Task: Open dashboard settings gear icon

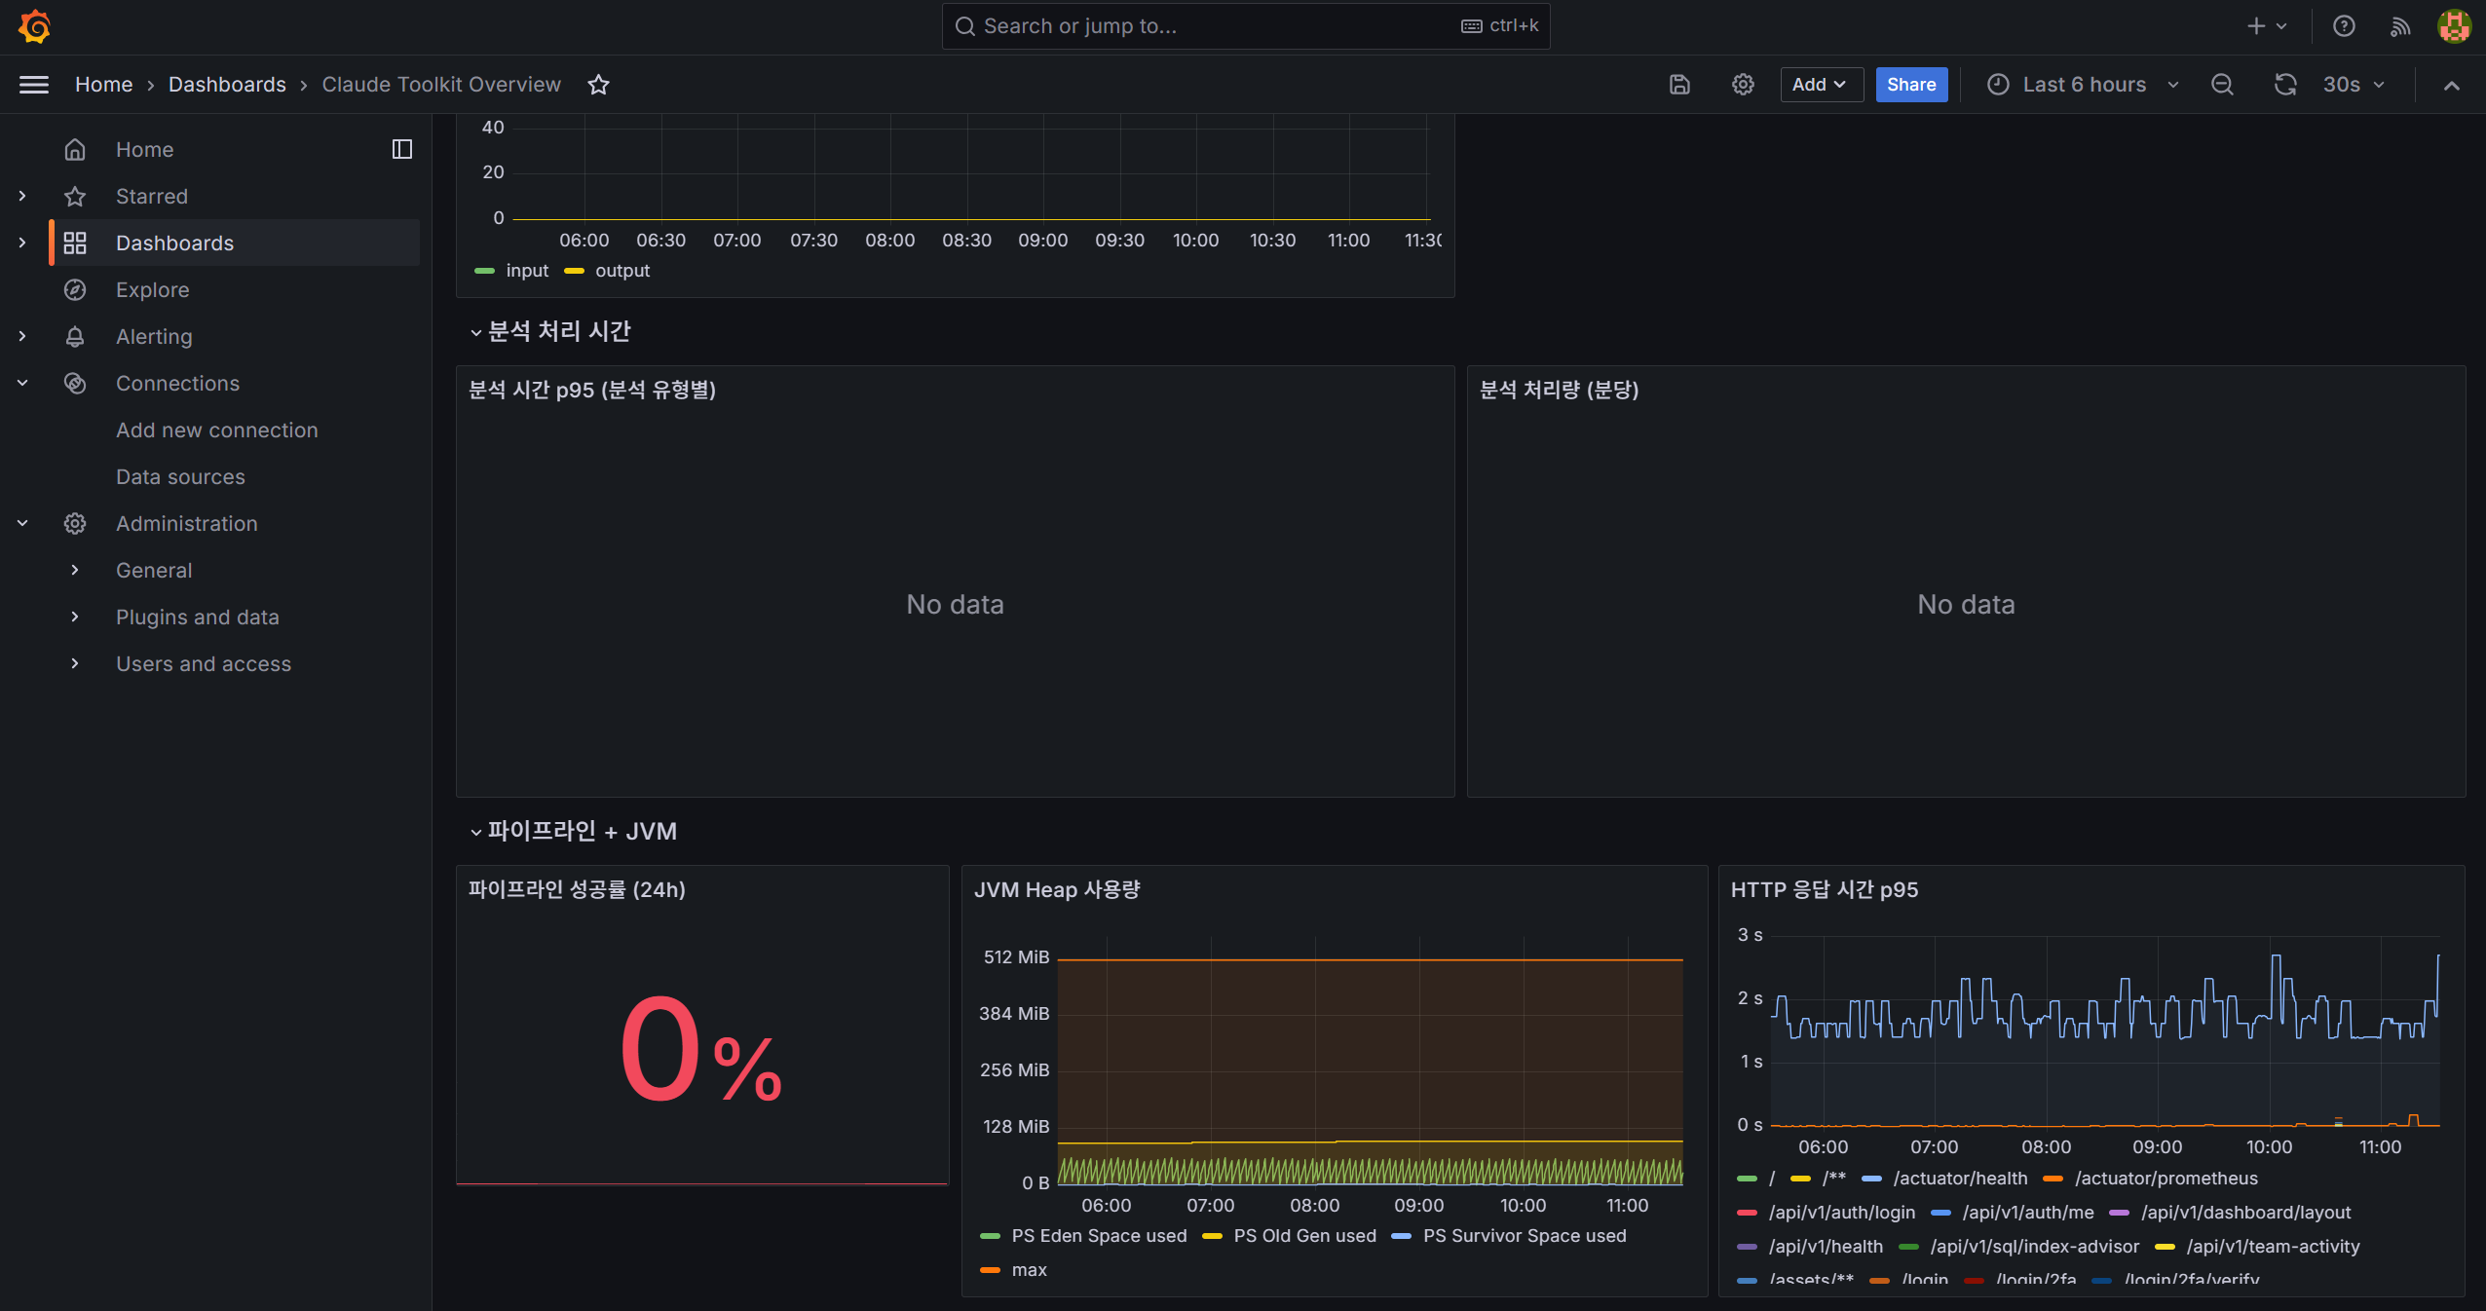Action: [x=1743, y=85]
